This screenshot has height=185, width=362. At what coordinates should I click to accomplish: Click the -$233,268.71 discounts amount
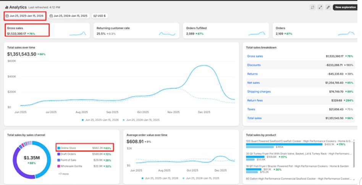[x=334, y=65]
